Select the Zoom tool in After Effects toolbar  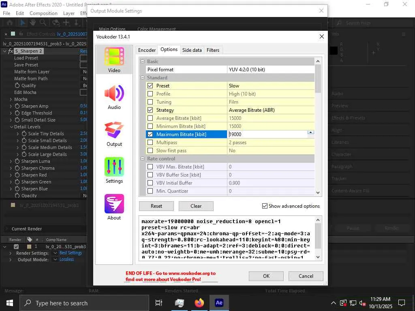tap(43, 23)
